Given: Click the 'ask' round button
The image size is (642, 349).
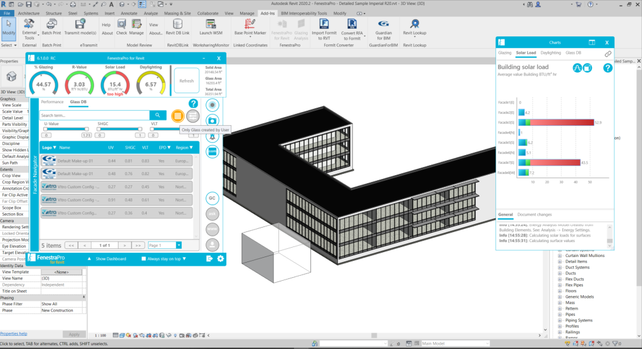Looking at the screenshot, I should coord(212,214).
